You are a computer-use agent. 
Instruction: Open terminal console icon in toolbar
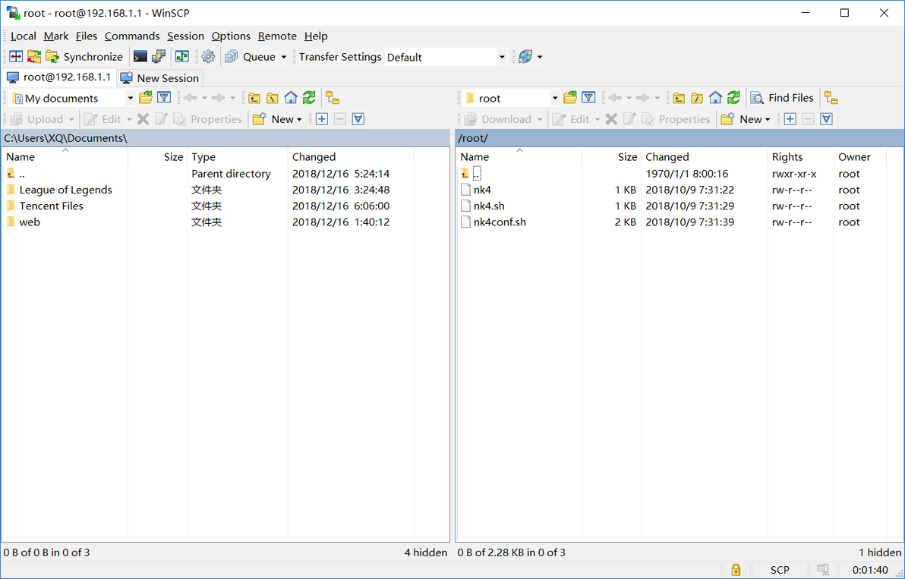coord(140,56)
